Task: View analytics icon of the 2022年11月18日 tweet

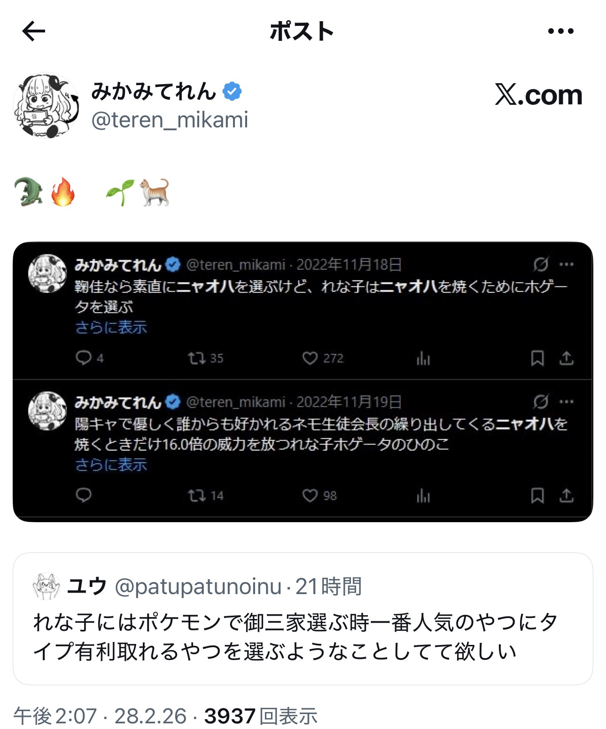Action: [423, 358]
